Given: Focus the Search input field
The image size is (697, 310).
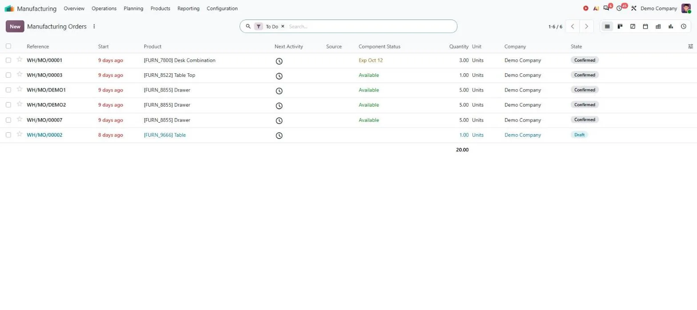Looking at the screenshot, I should tap(371, 26).
